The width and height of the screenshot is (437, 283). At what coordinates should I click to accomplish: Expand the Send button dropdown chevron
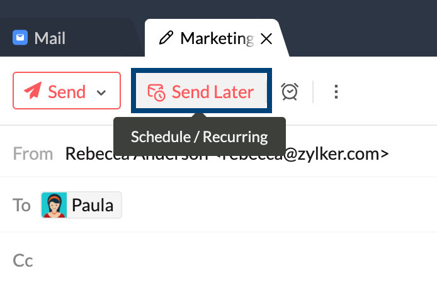click(101, 92)
